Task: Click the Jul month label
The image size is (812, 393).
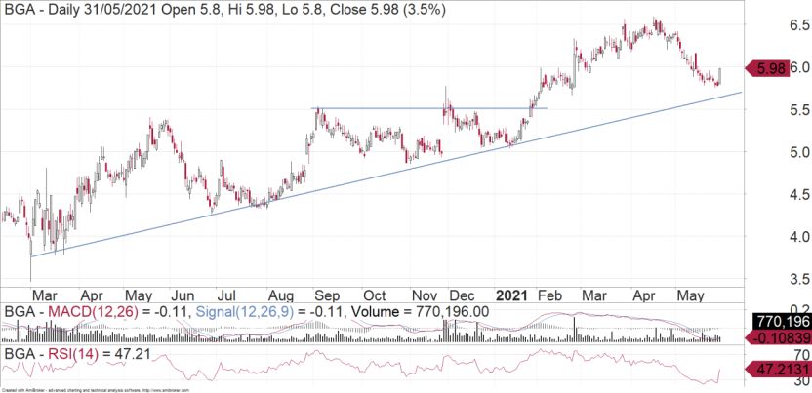Action: point(225,295)
